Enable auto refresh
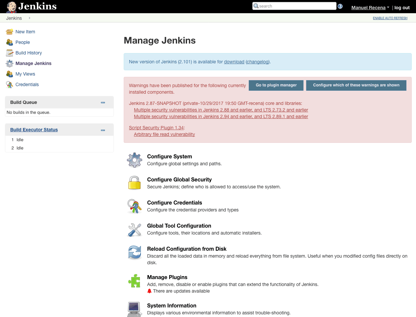Image resolution: width=416 pixels, height=317 pixels. 390,18
